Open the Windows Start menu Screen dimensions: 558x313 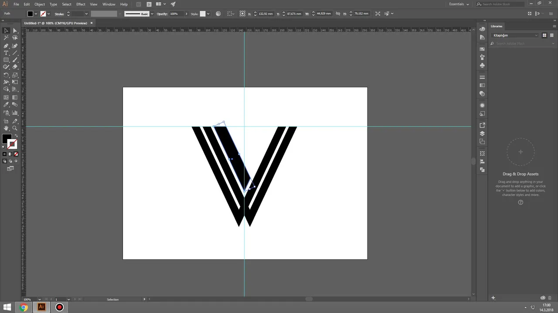(x=7, y=307)
